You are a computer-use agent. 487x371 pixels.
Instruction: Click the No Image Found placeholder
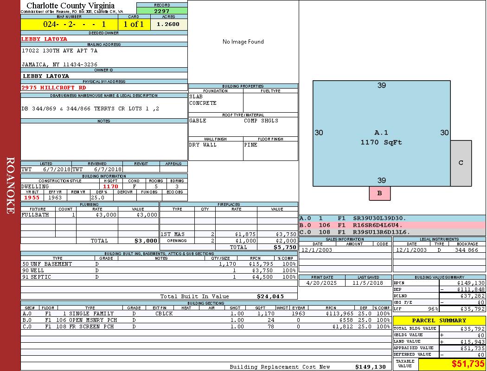pos(243,42)
